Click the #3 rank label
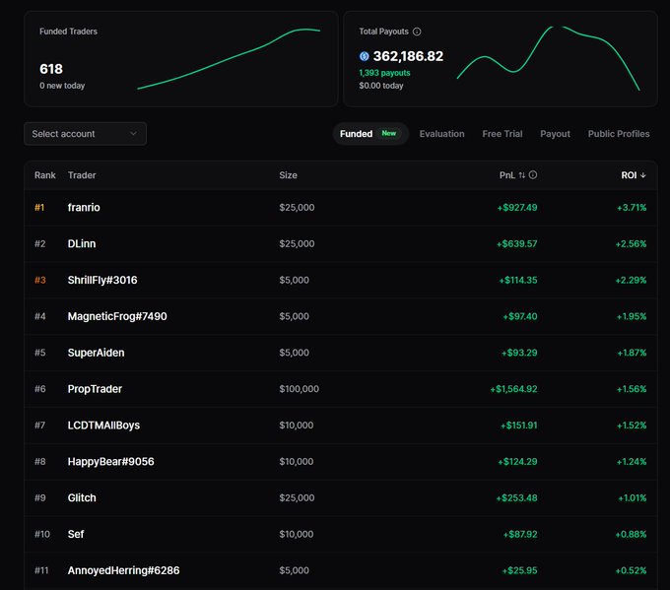This screenshot has height=590, width=670. pos(40,281)
